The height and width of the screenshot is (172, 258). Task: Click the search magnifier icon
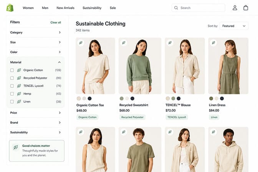pos(176,8)
